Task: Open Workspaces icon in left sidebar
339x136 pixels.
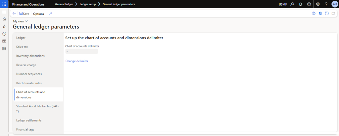Action: click(4, 41)
